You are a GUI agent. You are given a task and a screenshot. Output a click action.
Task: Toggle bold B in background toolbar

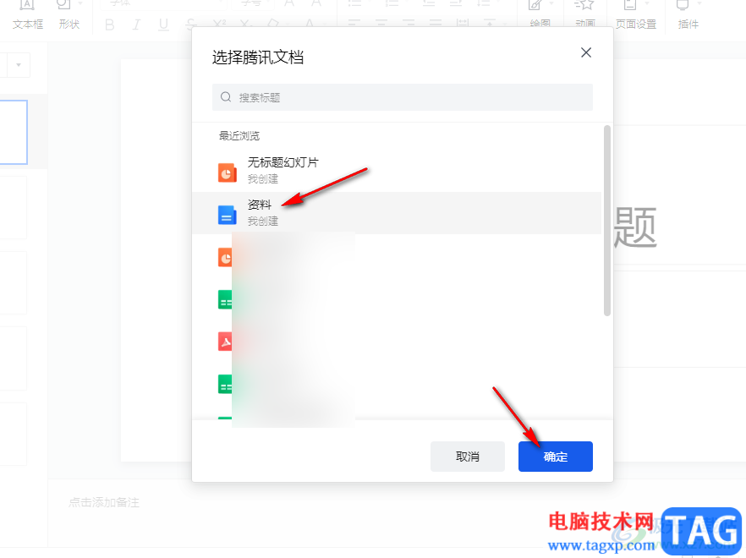tap(109, 25)
